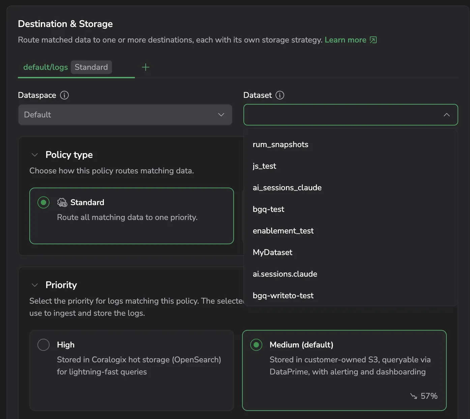Choose rum_snapshots from the dataset list

pyautogui.click(x=351, y=144)
